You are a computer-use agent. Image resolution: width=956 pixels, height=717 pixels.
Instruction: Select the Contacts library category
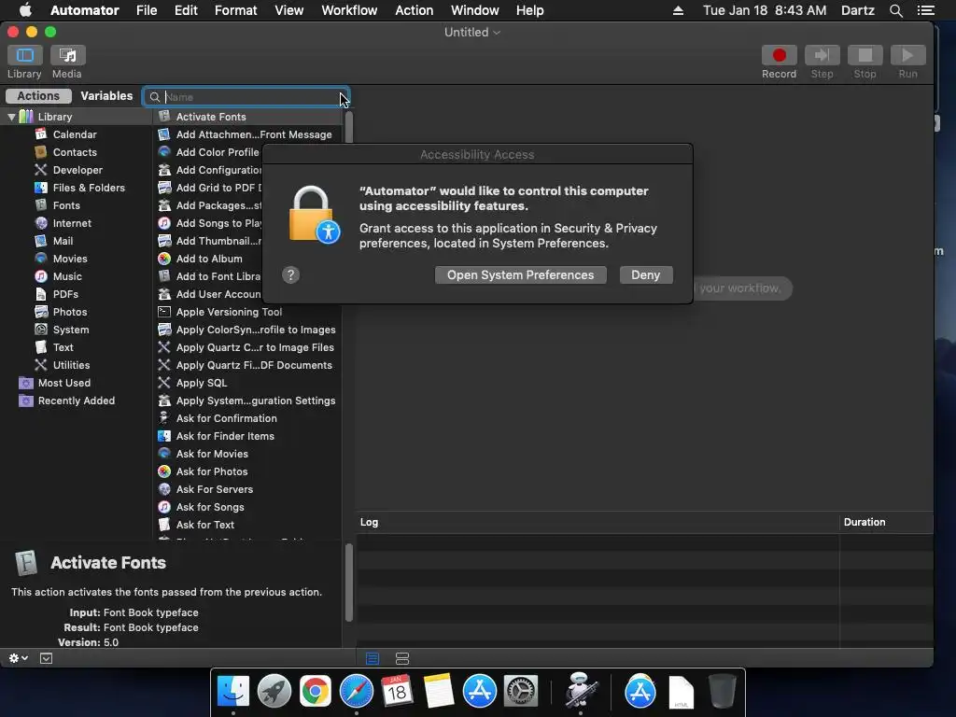coord(75,152)
